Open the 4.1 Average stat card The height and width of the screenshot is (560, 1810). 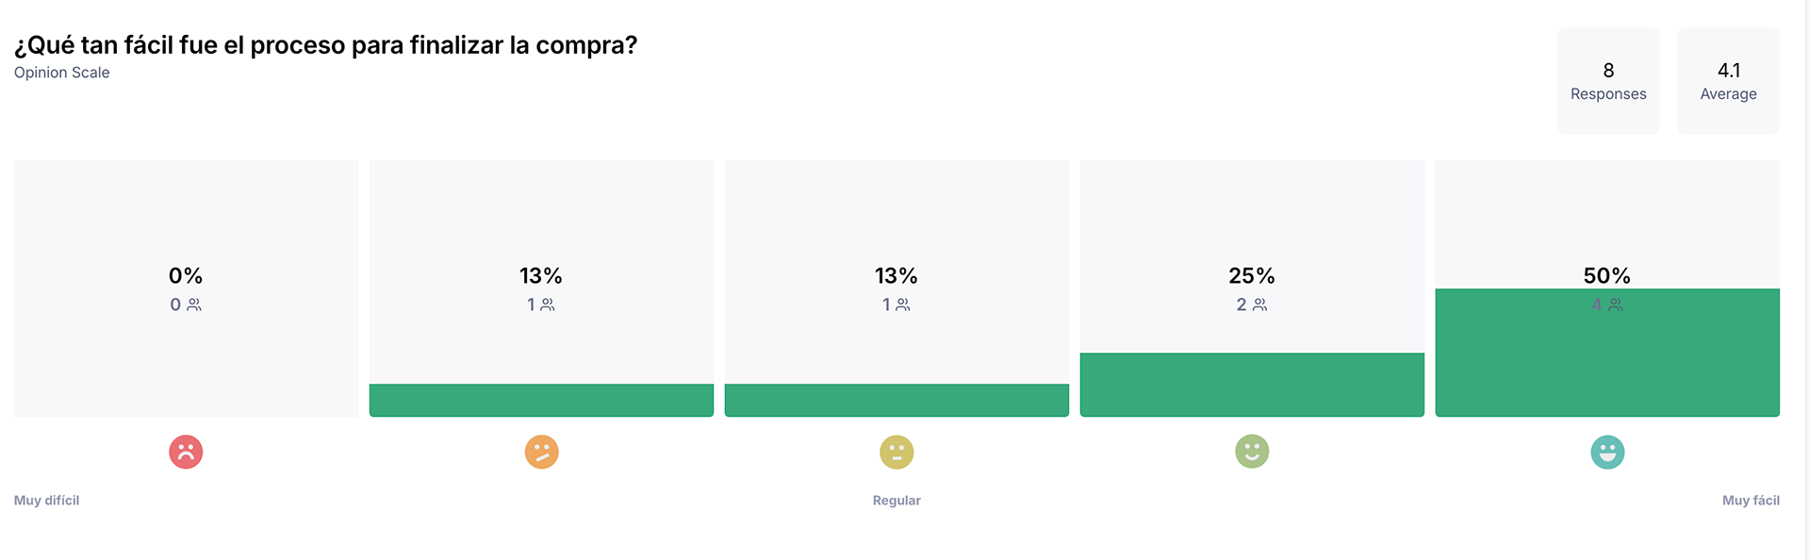click(x=1728, y=80)
